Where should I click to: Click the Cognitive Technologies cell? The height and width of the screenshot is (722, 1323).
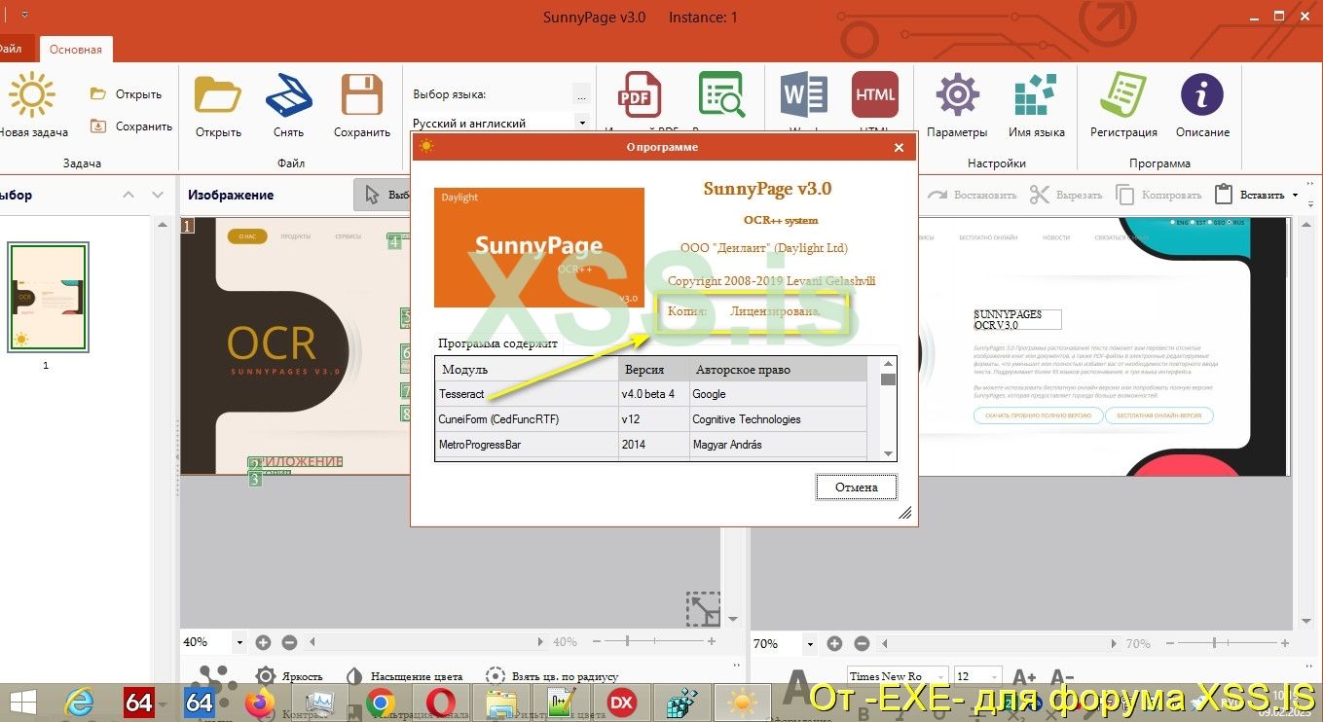pos(777,419)
